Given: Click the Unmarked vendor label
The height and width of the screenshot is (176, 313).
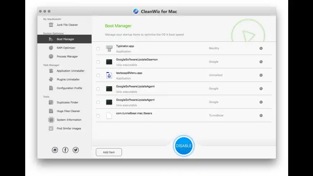Looking at the screenshot, I should 216,75.
